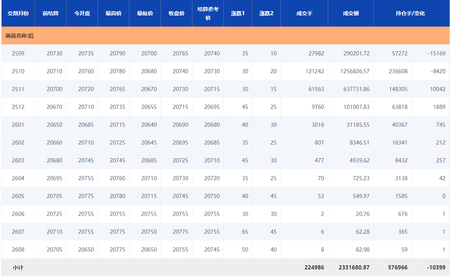Click delivery month 2509 cell
The width and height of the screenshot is (450, 277).
18,54
